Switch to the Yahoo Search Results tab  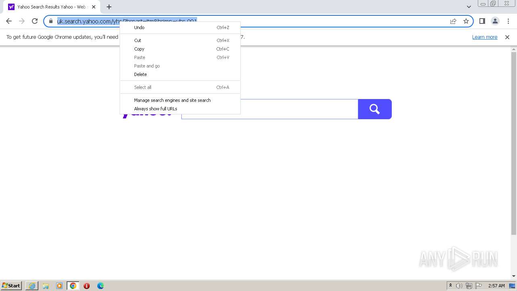(x=52, y=7)
